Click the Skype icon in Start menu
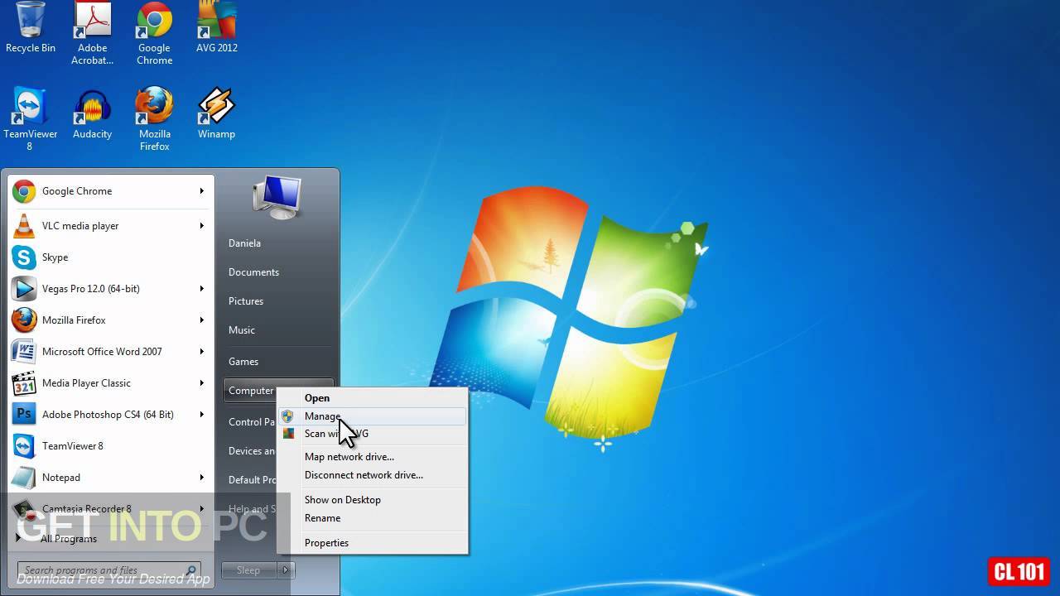 click(24, 257)
